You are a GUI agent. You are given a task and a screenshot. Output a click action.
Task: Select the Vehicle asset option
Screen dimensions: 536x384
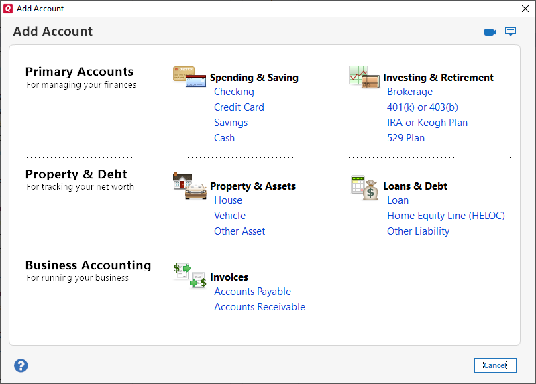tap(229, 216)
